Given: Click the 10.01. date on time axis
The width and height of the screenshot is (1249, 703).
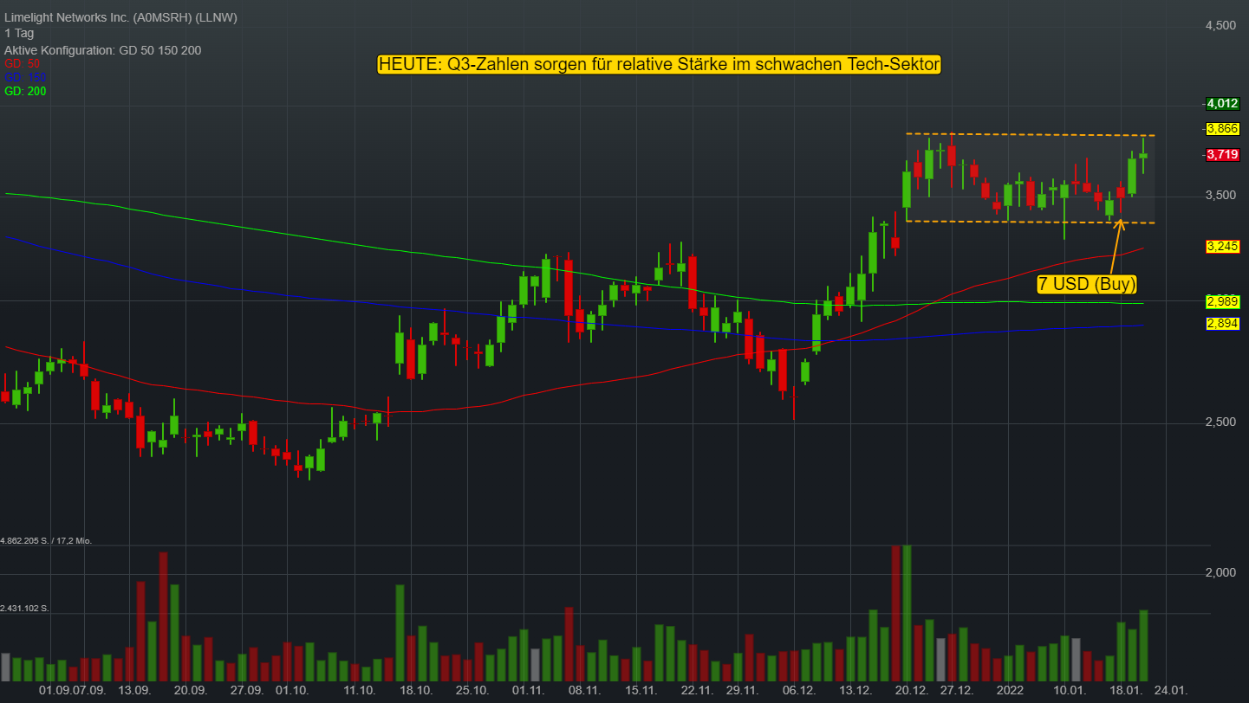Looking at the screenshot, I should (1070, 691).
